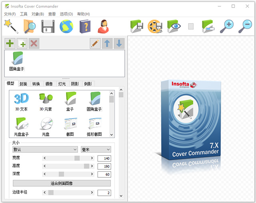
Task: Zoom in with plus magnifier
Action: [227, 26]
